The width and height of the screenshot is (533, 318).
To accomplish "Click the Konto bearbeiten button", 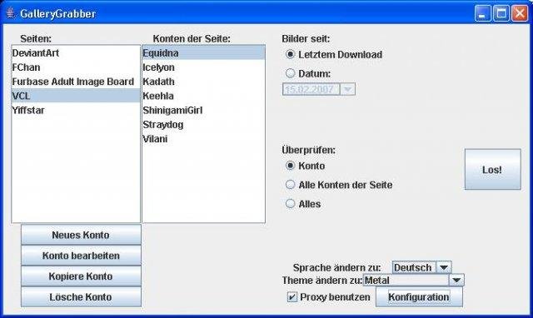I will 81,256.
